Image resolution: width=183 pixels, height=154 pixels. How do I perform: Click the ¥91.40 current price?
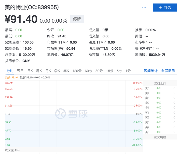(x=21, y=19)
